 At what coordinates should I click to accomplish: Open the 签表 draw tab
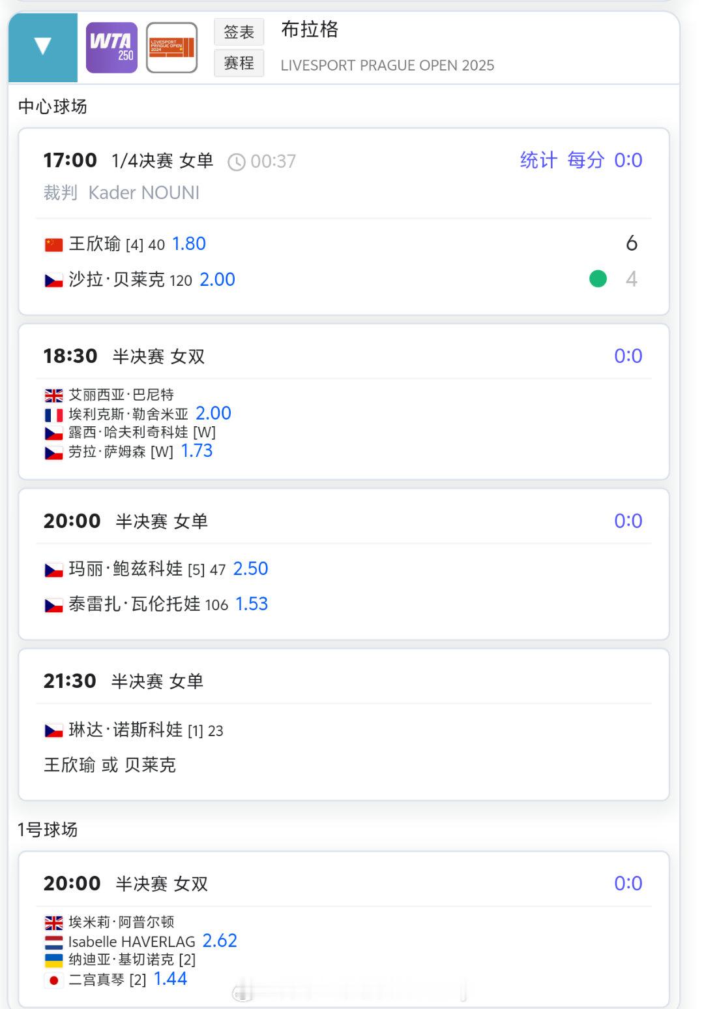click(x=239, y=31)
